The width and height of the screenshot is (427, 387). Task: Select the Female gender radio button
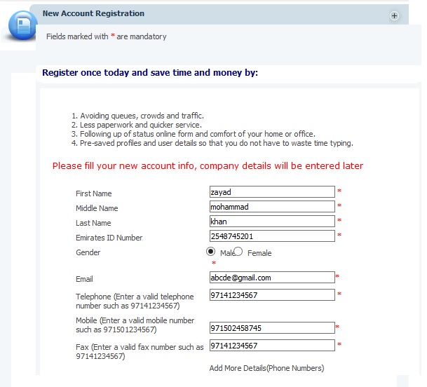[x=238, y=252]
